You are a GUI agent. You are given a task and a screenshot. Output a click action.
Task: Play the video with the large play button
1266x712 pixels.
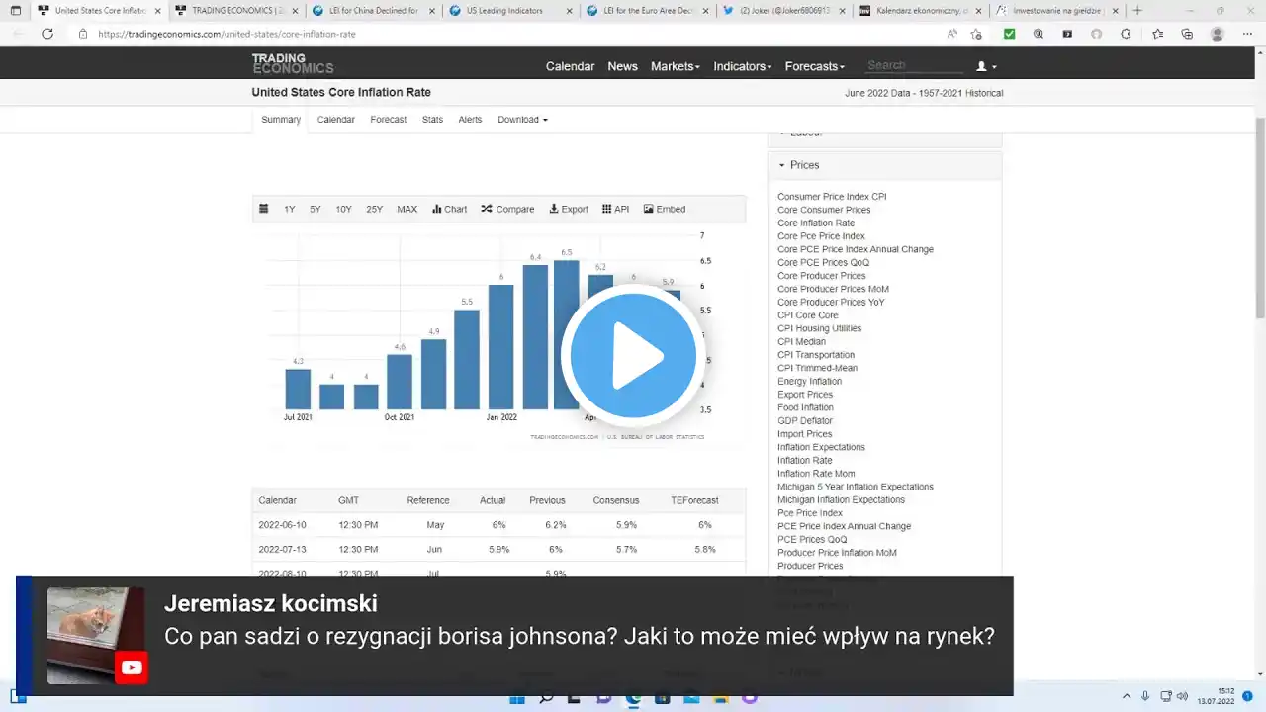tap(633, 355)
